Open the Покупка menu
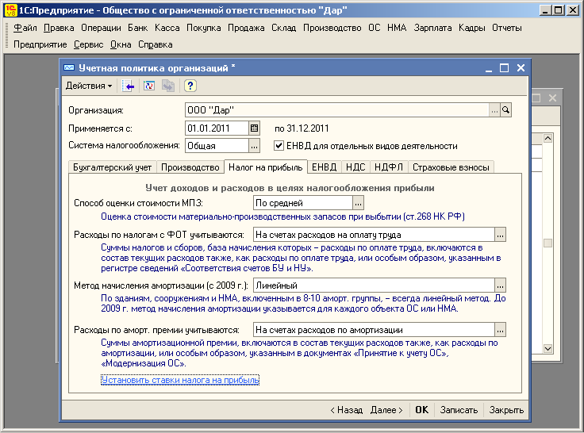 (x=203, y=28)
